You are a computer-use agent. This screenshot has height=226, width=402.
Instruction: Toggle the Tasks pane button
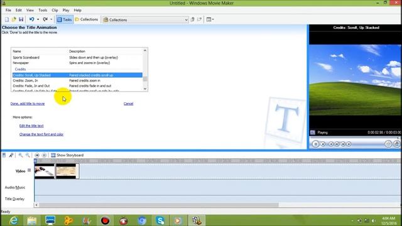[64, 19]
